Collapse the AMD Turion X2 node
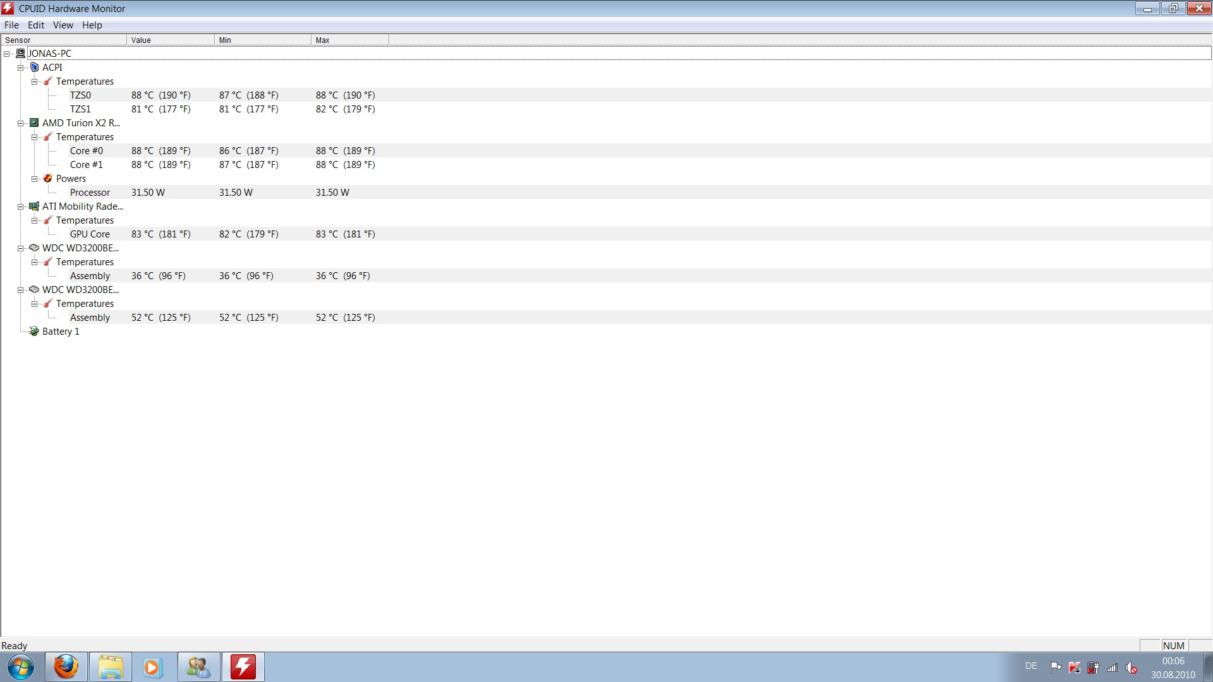The width and height of the screenshot is (1213, 682). (x=20, y=123)
